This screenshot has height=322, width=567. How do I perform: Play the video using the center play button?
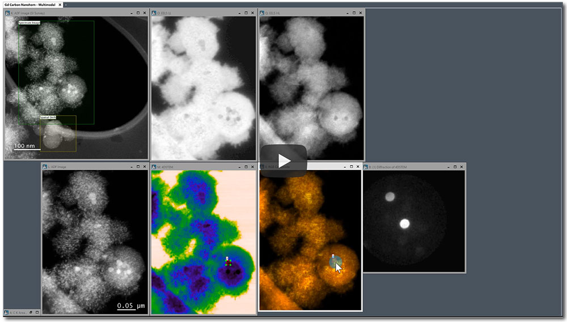click(x=283, y=161)
